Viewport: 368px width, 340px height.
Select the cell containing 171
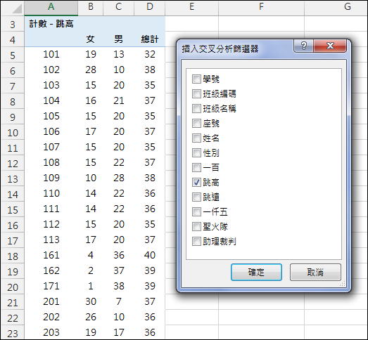coord(51,287)
